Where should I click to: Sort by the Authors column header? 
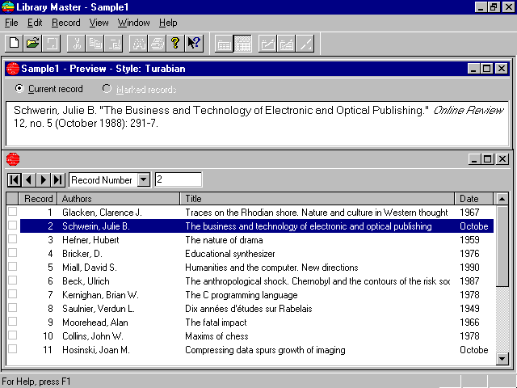[119, 198]
